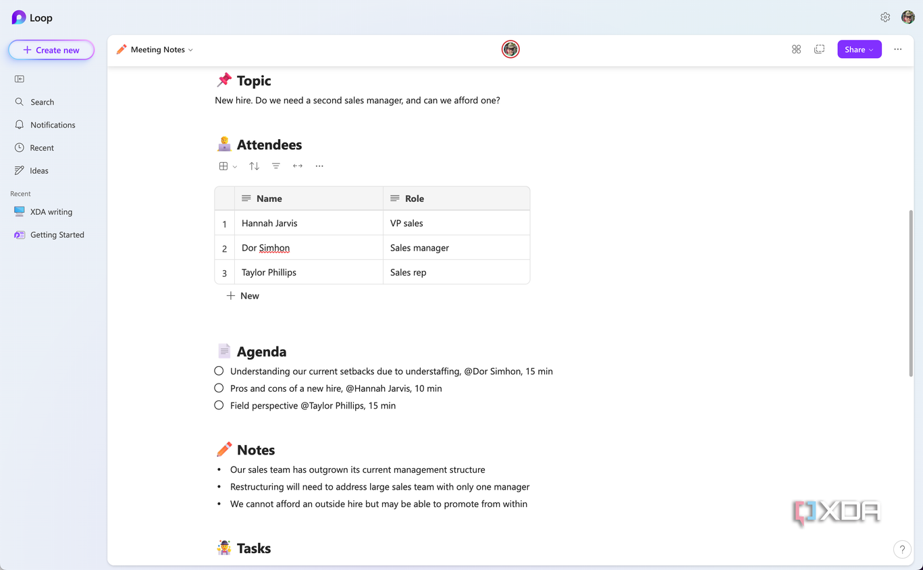Screen dimensions: 923x570
Task: Click the Sales manager cell
Action: (x=456, y=248)
